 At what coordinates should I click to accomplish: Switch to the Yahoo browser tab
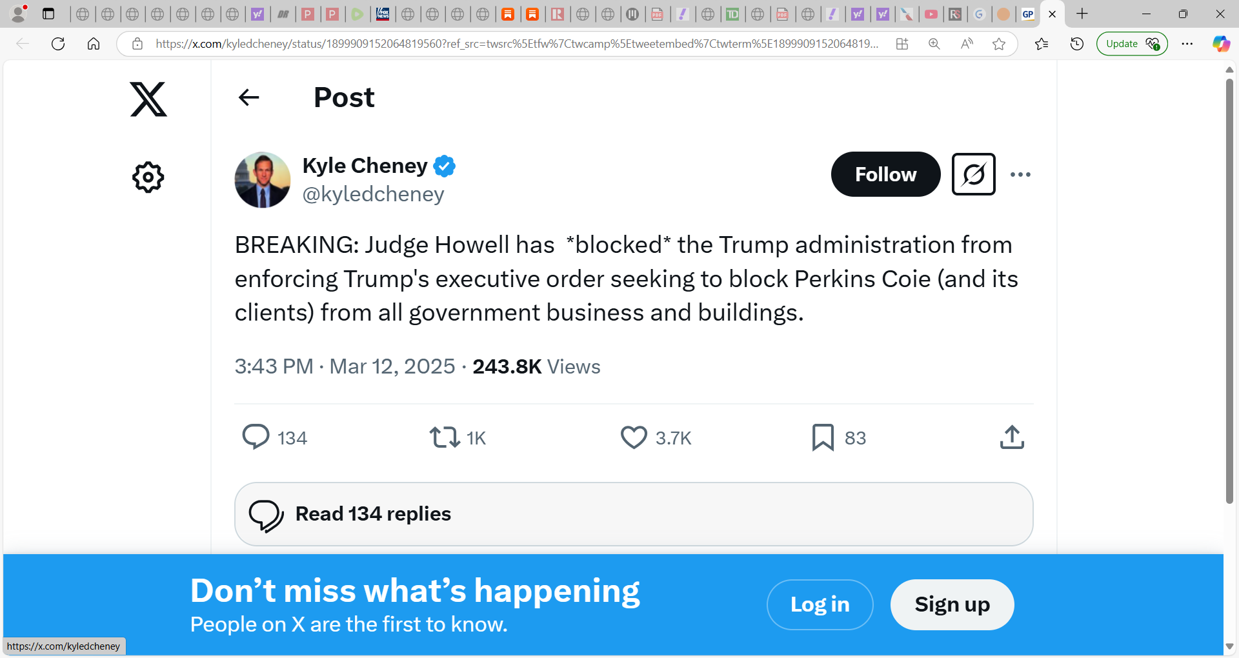click(858, 14)
